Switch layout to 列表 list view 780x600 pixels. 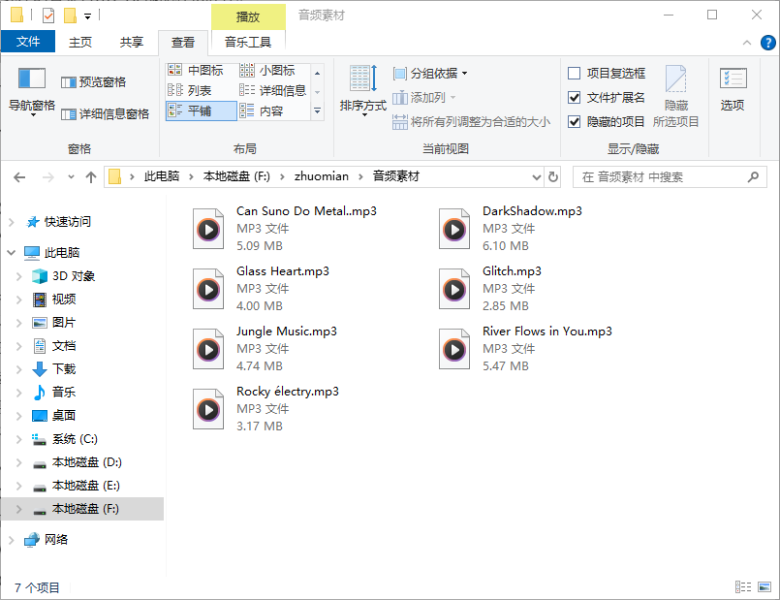tap(190, 90)
